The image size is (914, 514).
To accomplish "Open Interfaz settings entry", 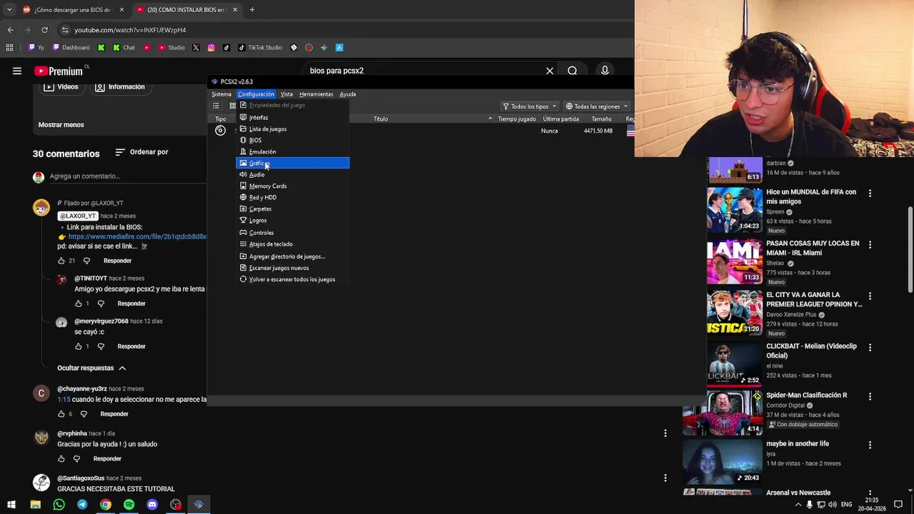I will pyautogui.click(x=293, y=118).
